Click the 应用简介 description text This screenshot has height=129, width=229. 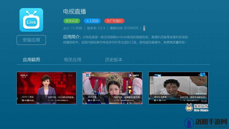pyautogui.click(x=125, y=40)
